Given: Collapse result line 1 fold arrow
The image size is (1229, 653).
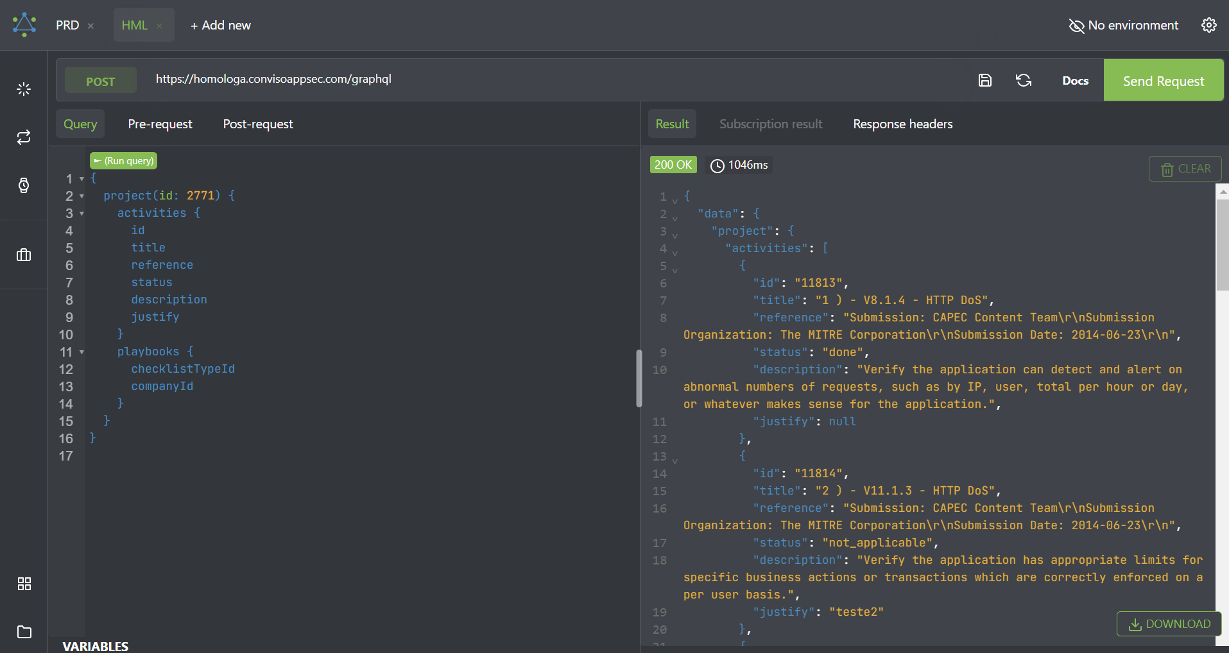Looking at the screenshot, I should coord(675,201).
